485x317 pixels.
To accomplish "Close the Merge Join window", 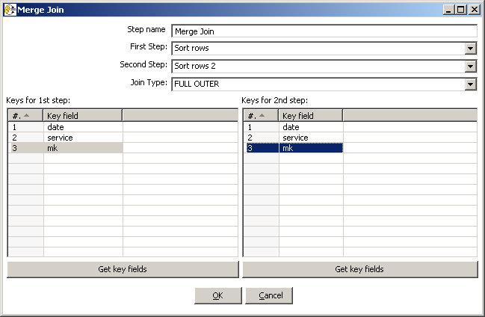I will click(475, 10).
